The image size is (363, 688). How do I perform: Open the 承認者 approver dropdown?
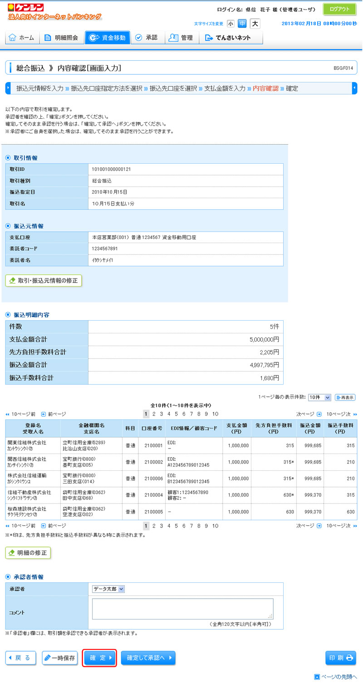(108, 589)
